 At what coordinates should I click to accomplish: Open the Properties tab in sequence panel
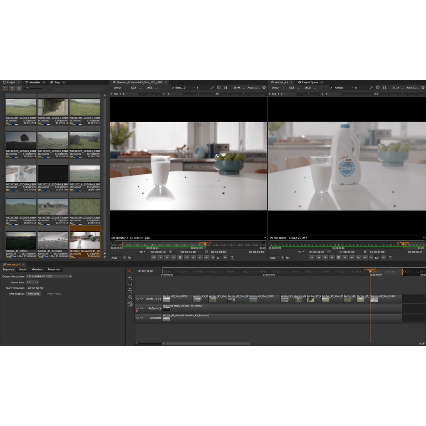click(54, 270)
